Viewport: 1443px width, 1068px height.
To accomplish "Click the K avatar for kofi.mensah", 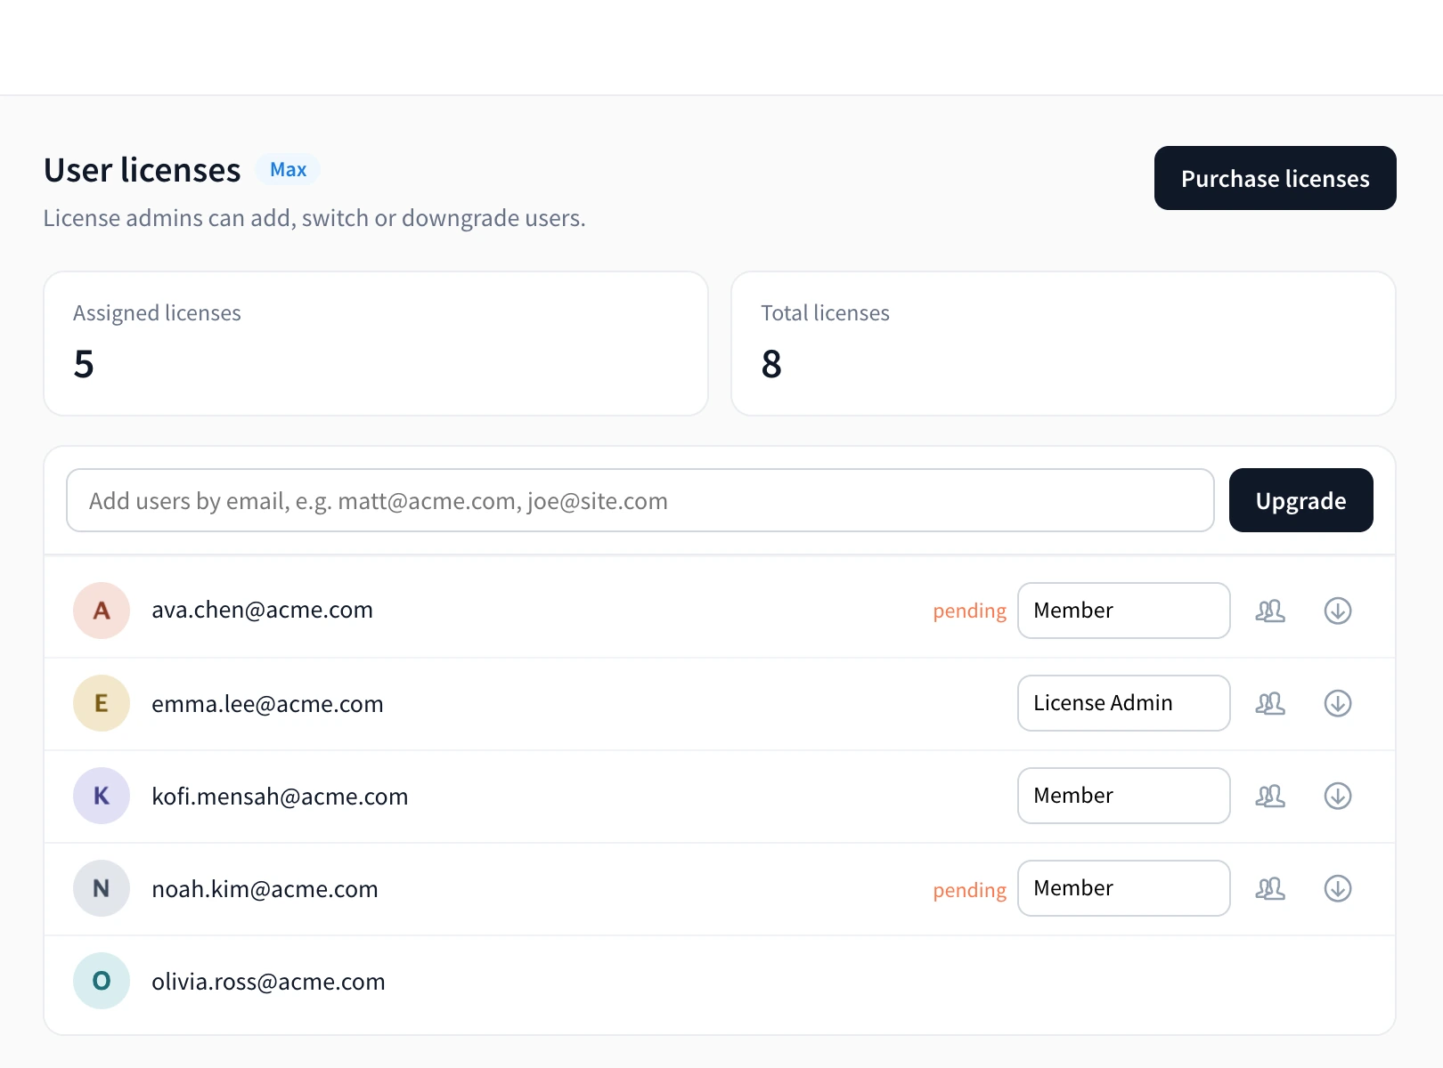I will coord(102,796).
